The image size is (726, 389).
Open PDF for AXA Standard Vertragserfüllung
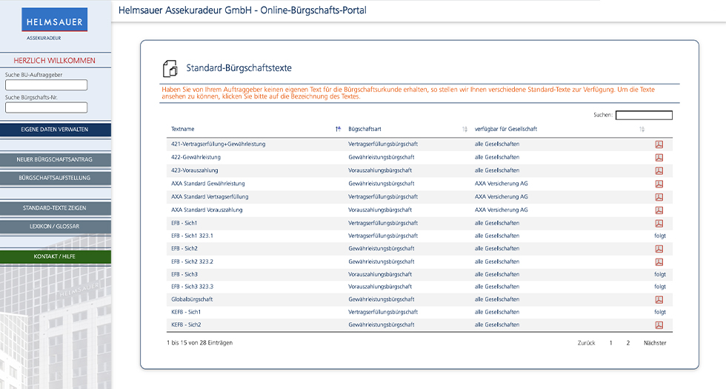[659, 197]
